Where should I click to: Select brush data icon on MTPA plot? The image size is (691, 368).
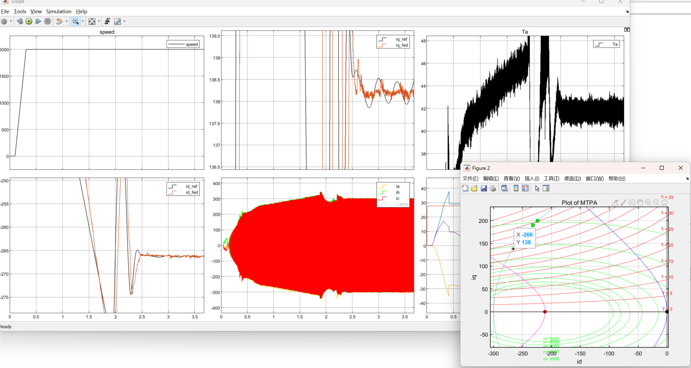624,203
